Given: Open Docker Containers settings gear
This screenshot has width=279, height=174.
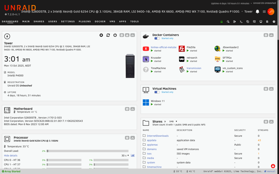Looking at the screenshot, I should coord(266,35).
